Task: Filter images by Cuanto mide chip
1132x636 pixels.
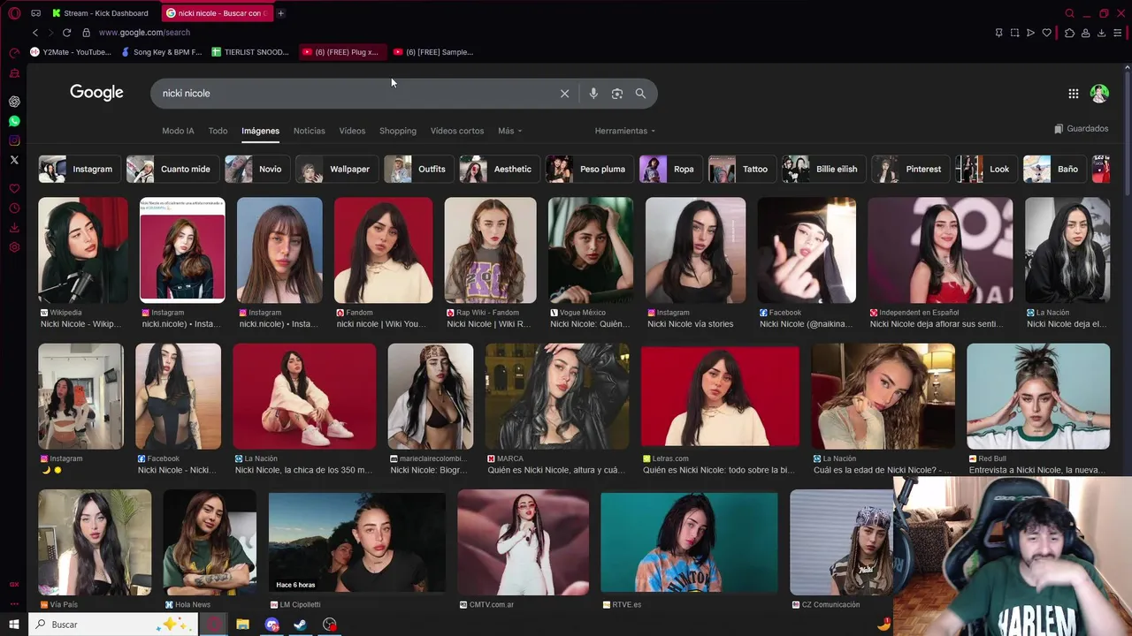Action: point(172,169)
